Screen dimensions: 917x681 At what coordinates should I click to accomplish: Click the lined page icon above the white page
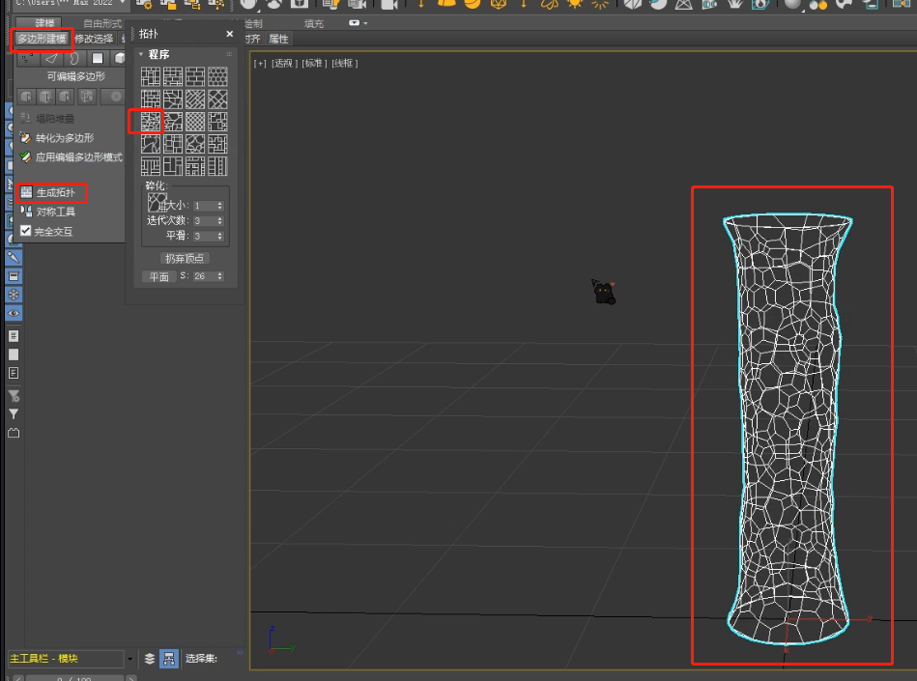(14, 335)
